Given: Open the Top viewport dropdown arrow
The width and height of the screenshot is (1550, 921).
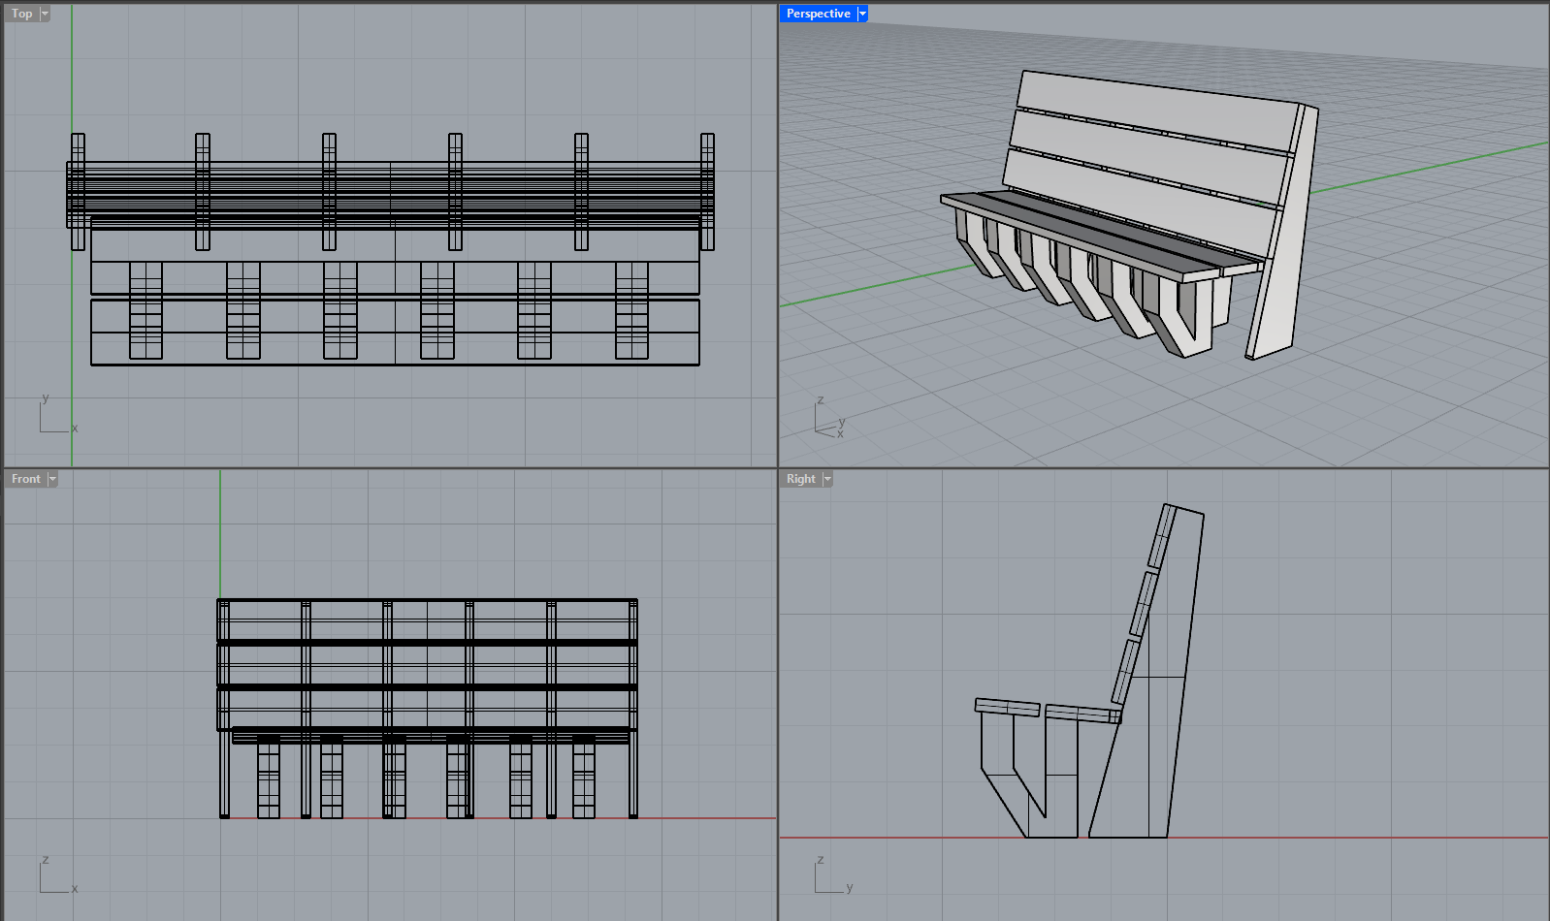Looking at the screenshot, I should click(x=45, y=14).
